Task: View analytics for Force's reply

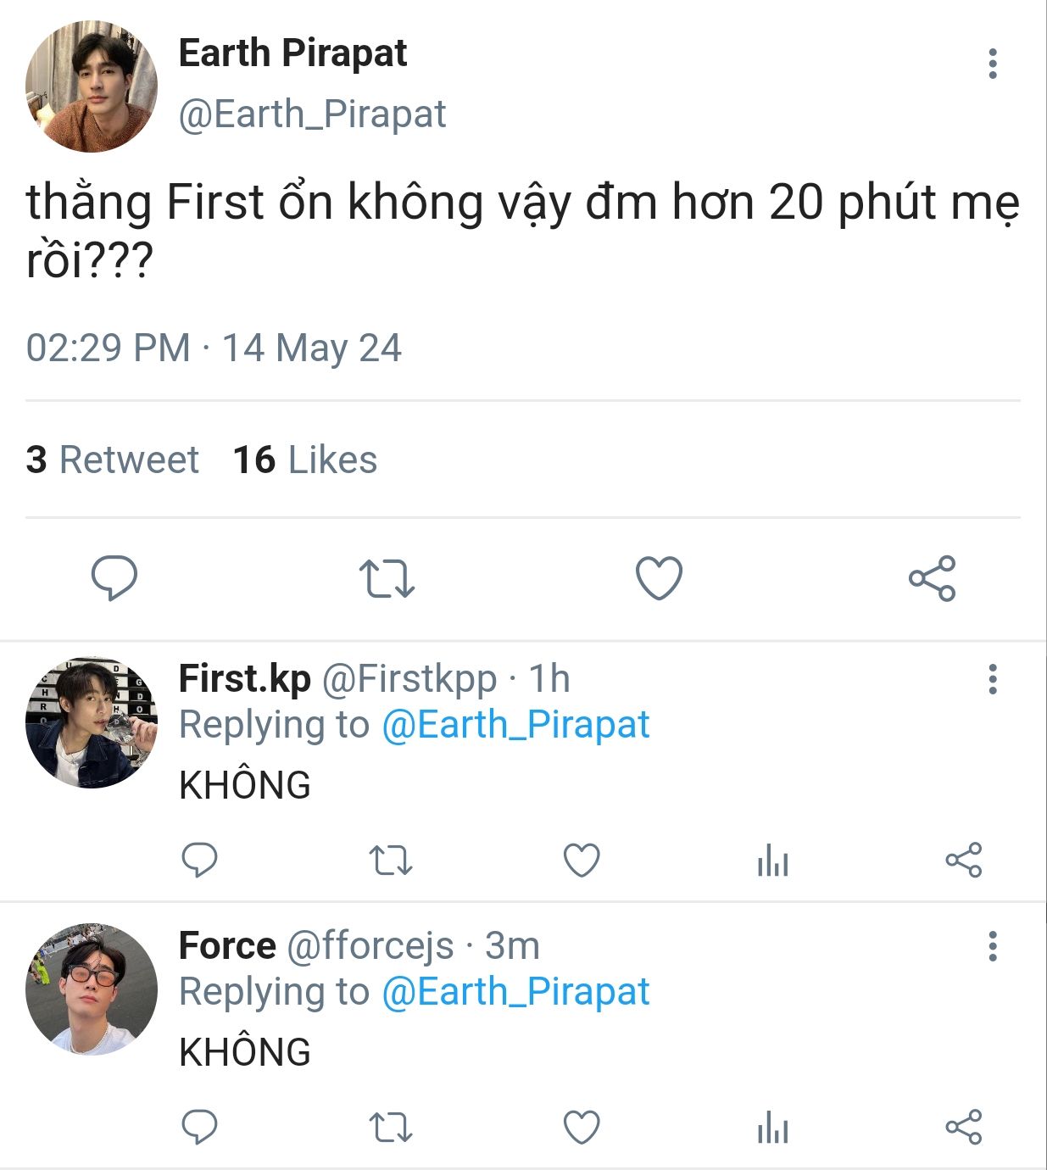Action: click(x=772, y=1128)
